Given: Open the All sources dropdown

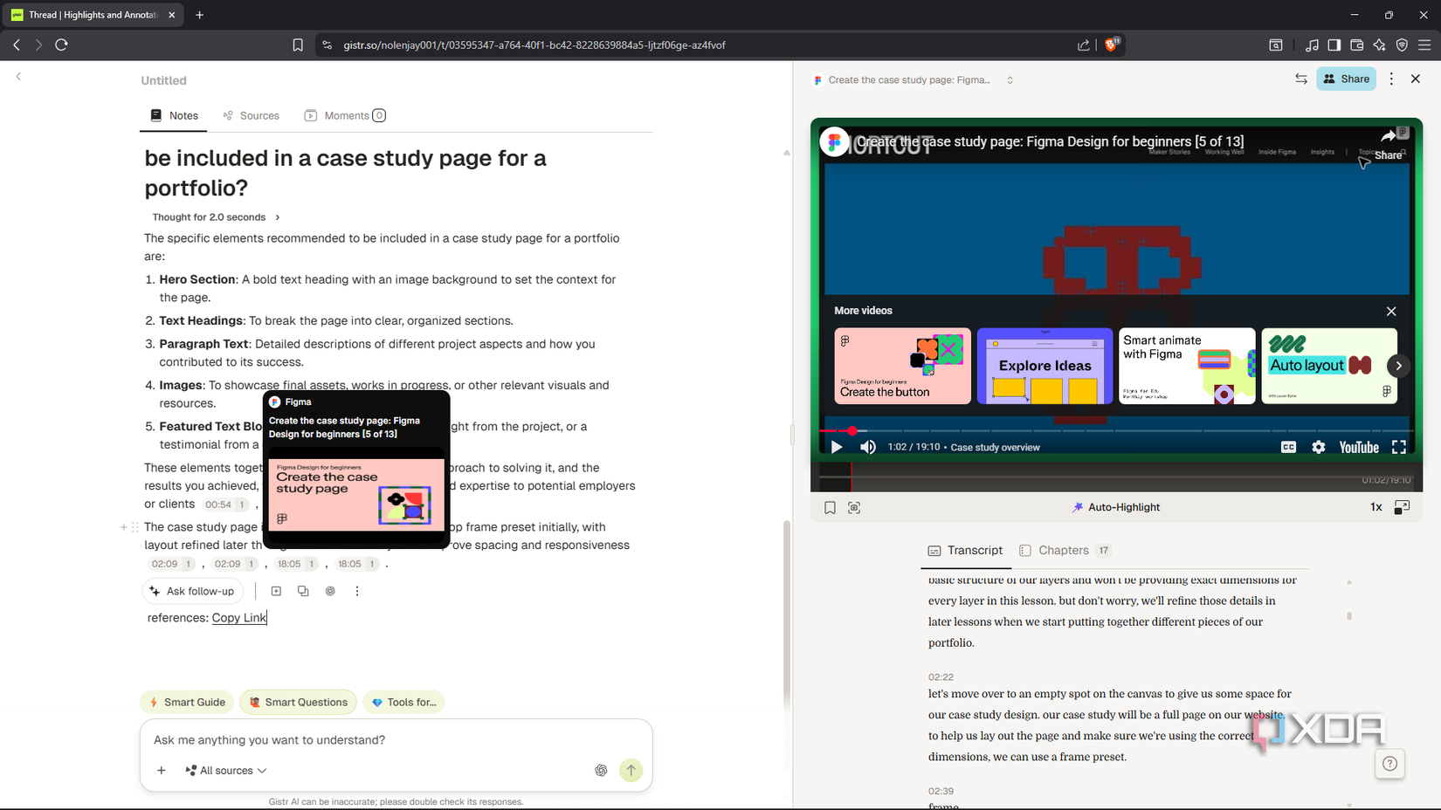Looking at the screenshot, I should pos(224,770).
